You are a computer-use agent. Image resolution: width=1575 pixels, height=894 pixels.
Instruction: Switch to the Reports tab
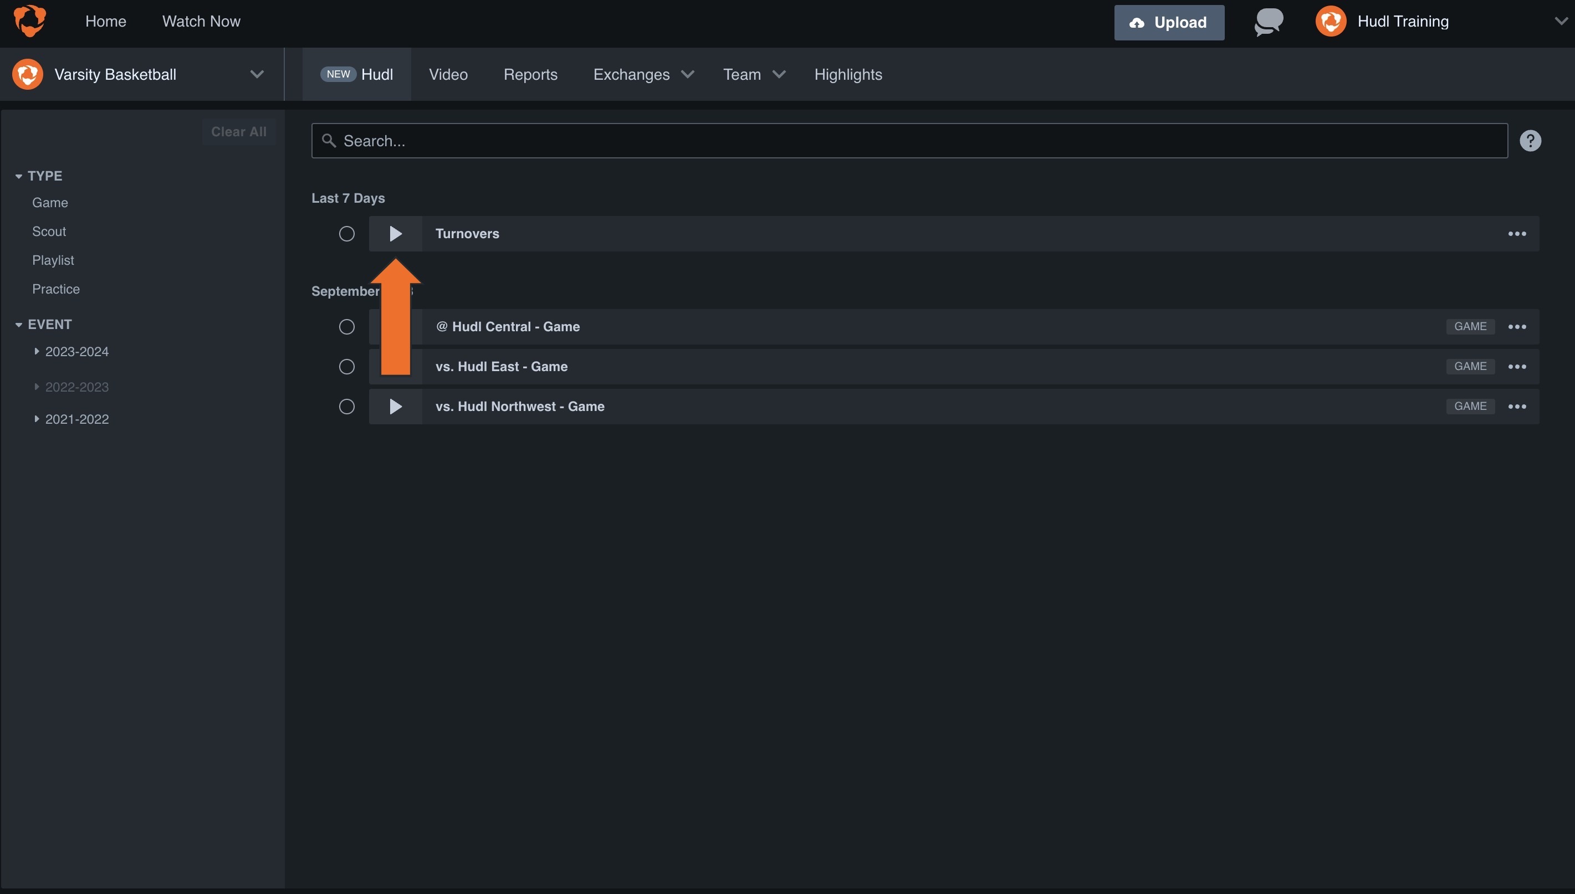pyautogui.click(x=530, y=74)
